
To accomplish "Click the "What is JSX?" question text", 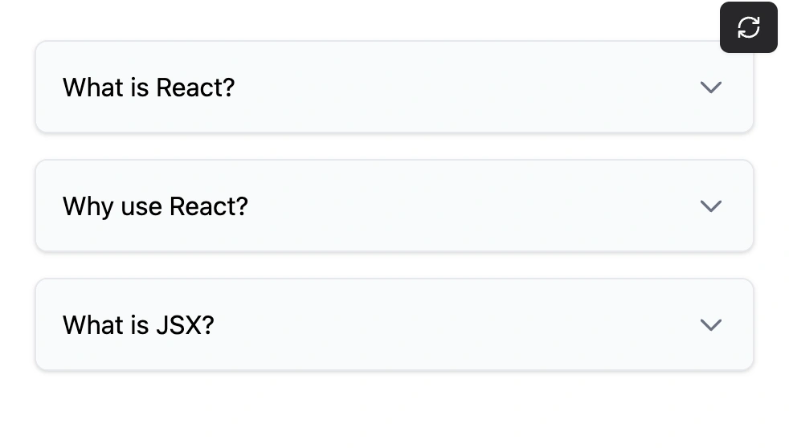I will click(138, 325).
